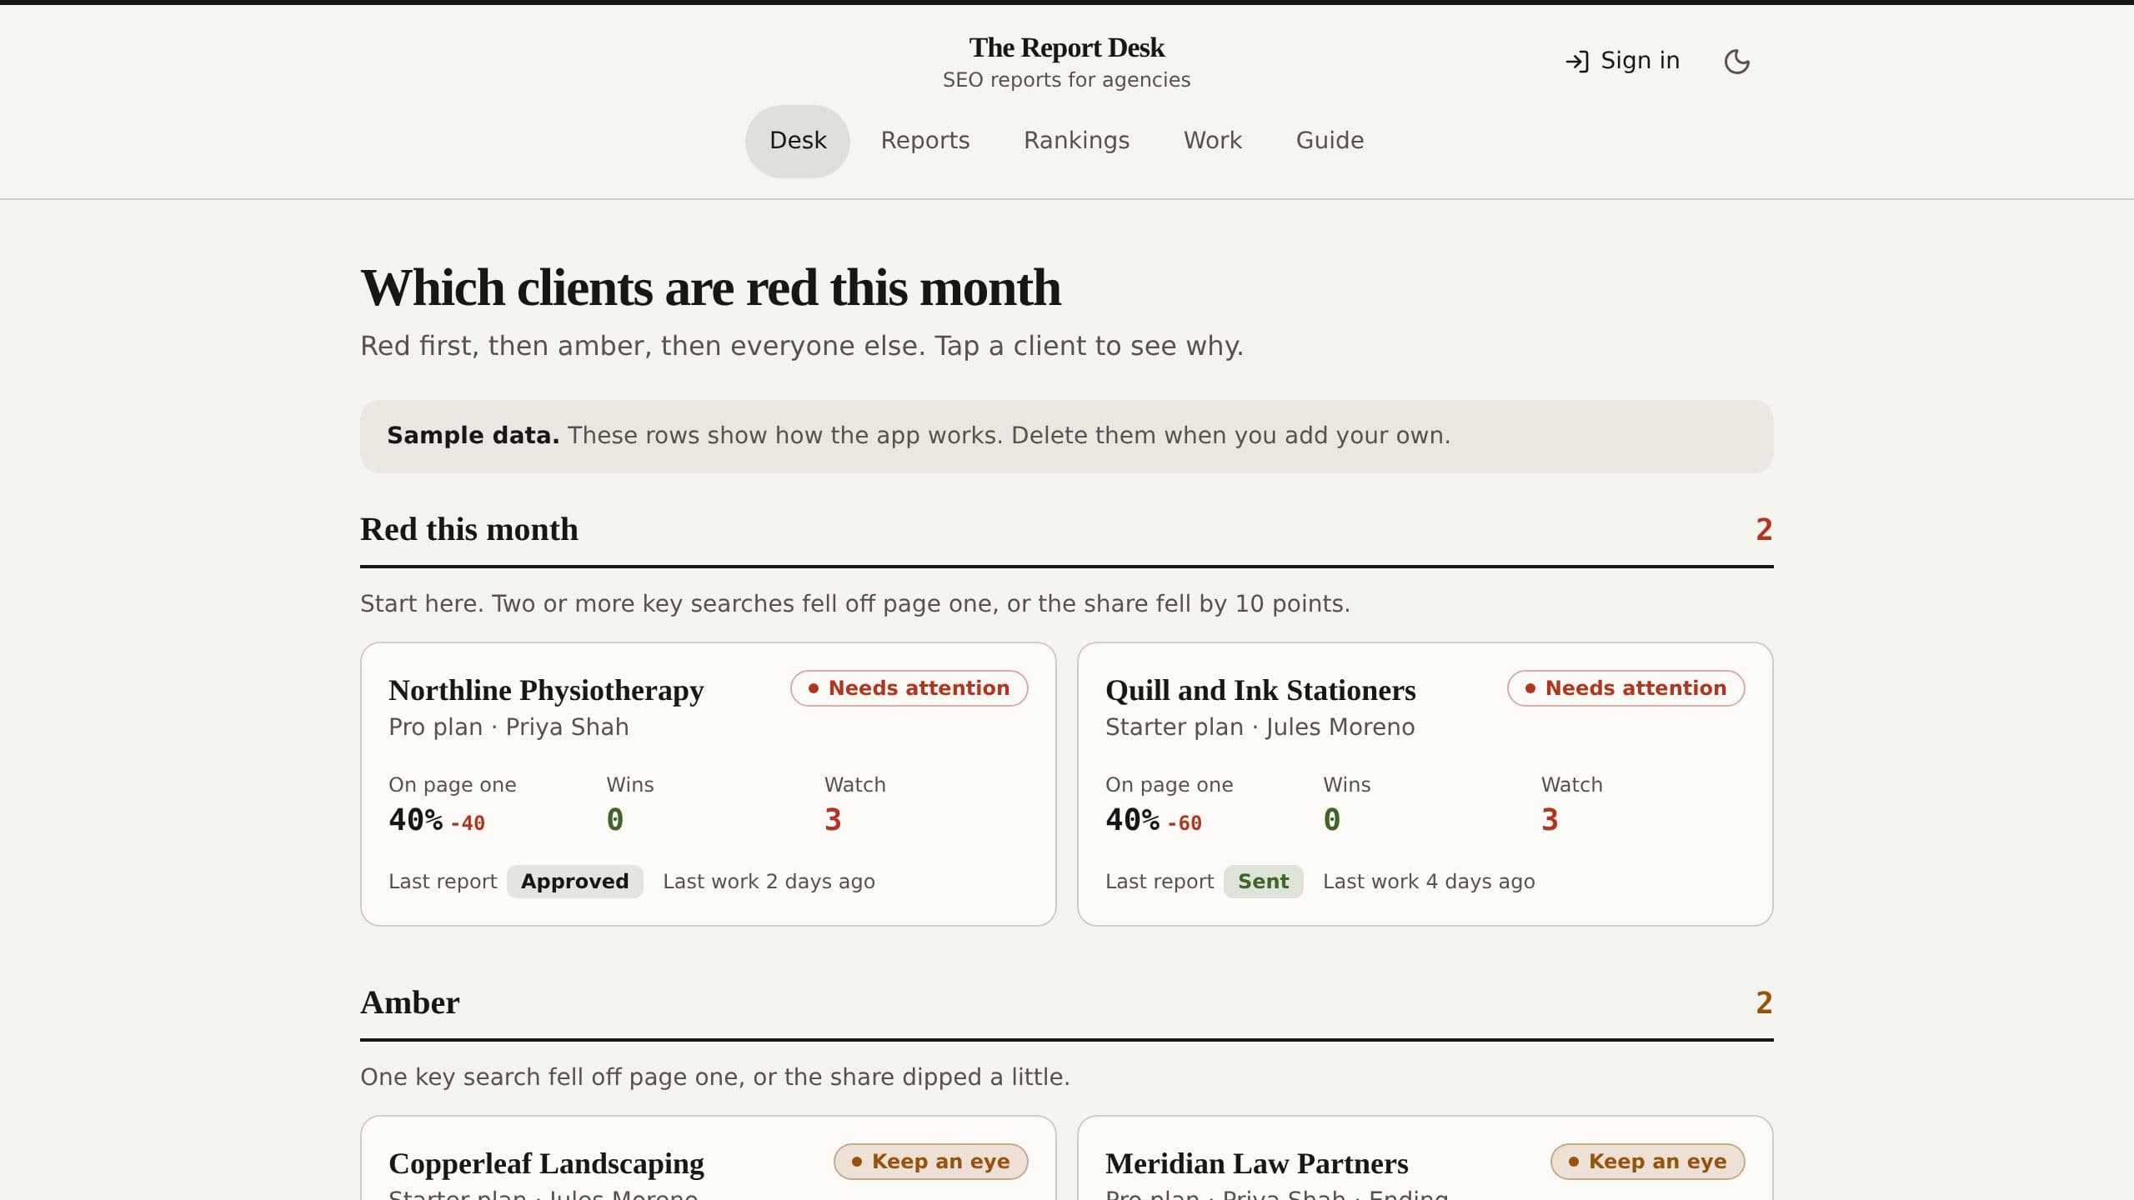Click the Amber section heading
The height and width of the screenshot is (1200, 2134).
(x=409, y=1002)
